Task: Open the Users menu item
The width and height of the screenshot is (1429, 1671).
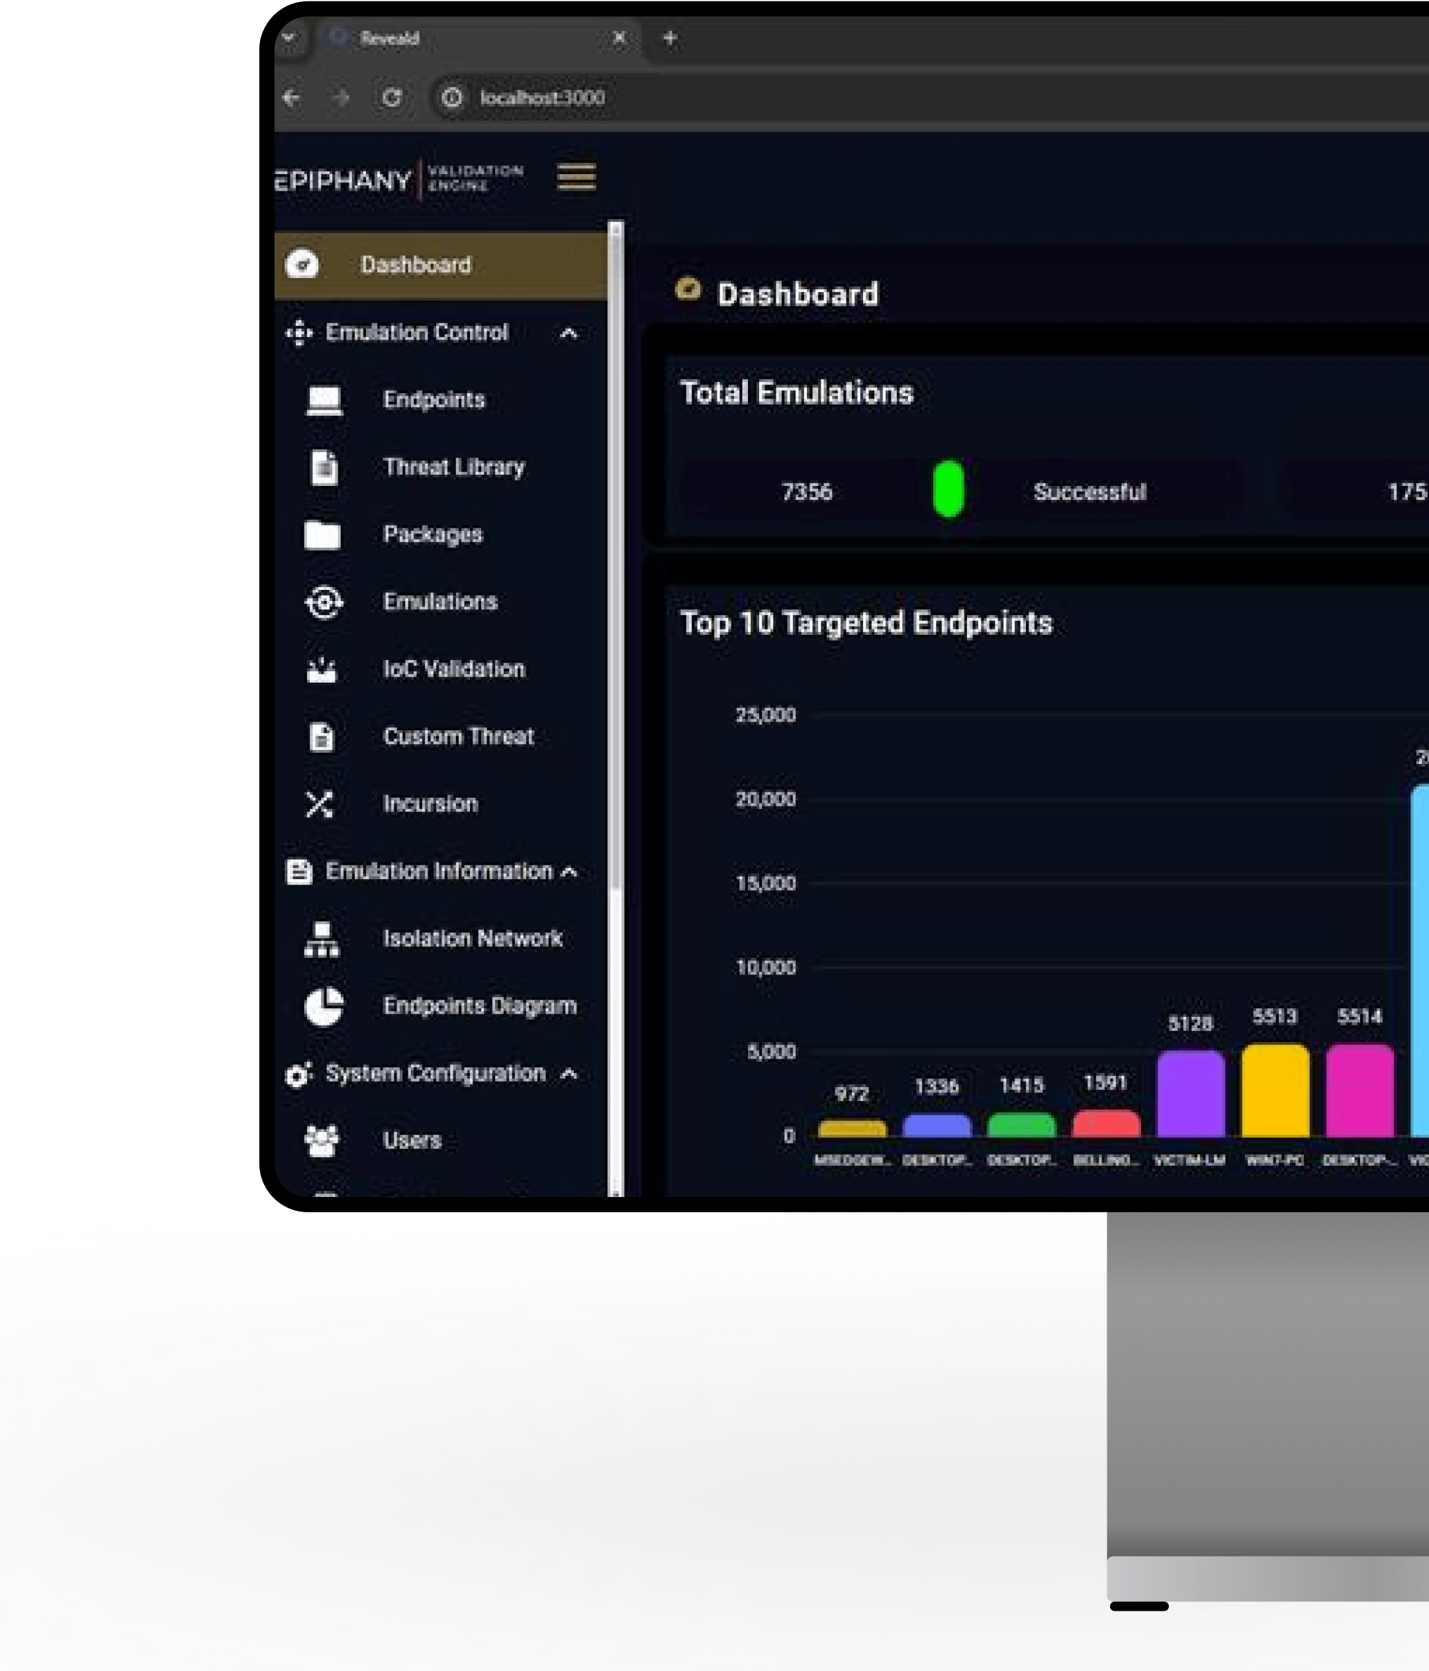Action: click(x=412, y=1140)
